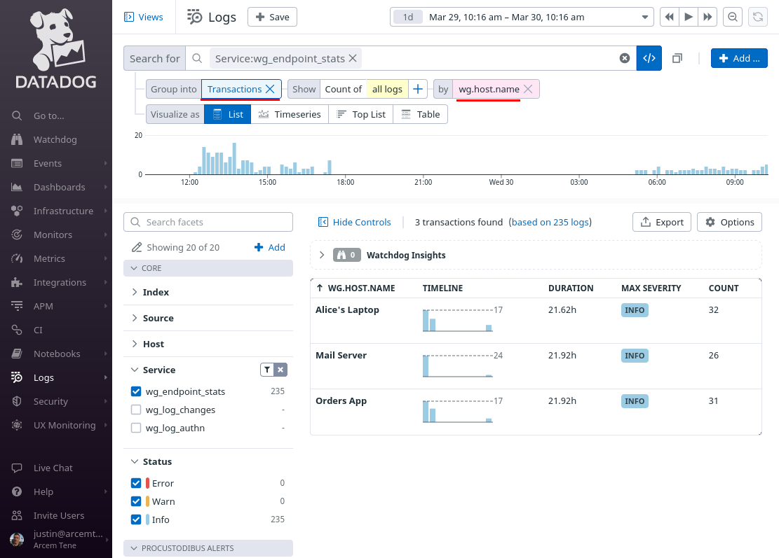Open APM in the sidebar
The height and width of the screenshot is (558, 779).
(43, 306)
